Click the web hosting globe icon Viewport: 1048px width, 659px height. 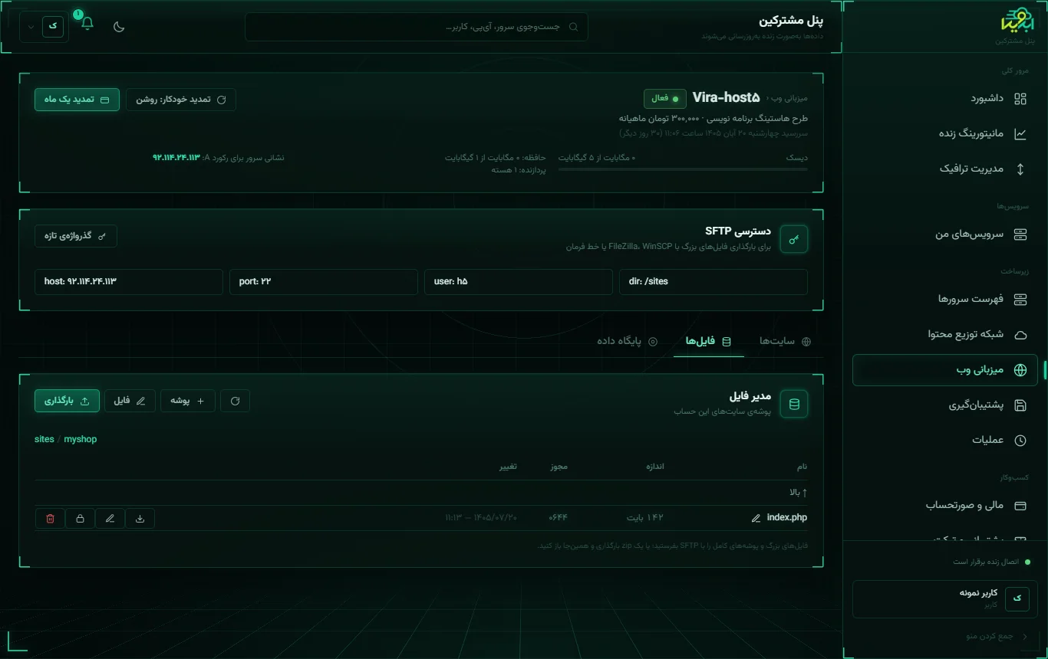click(1020, 370)
